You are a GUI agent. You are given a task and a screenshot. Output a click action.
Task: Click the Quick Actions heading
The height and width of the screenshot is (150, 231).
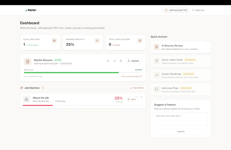coord(159,37)
